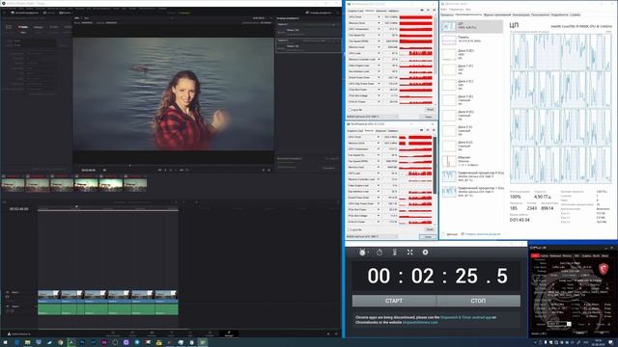618x347 pixels.
Task: Toggle fullscreen icon in the stopwatch app
Action: 409,253
